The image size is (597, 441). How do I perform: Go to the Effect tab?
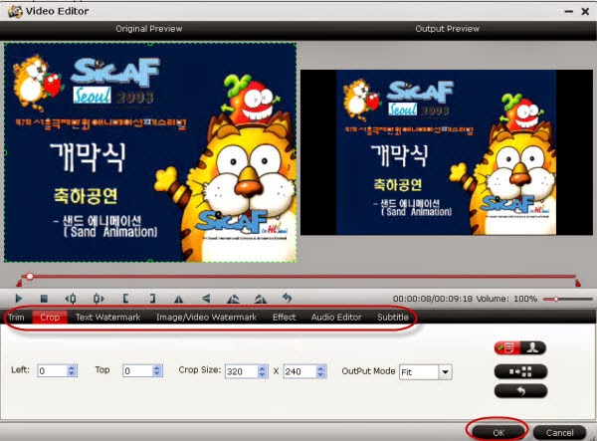(284, 318)
